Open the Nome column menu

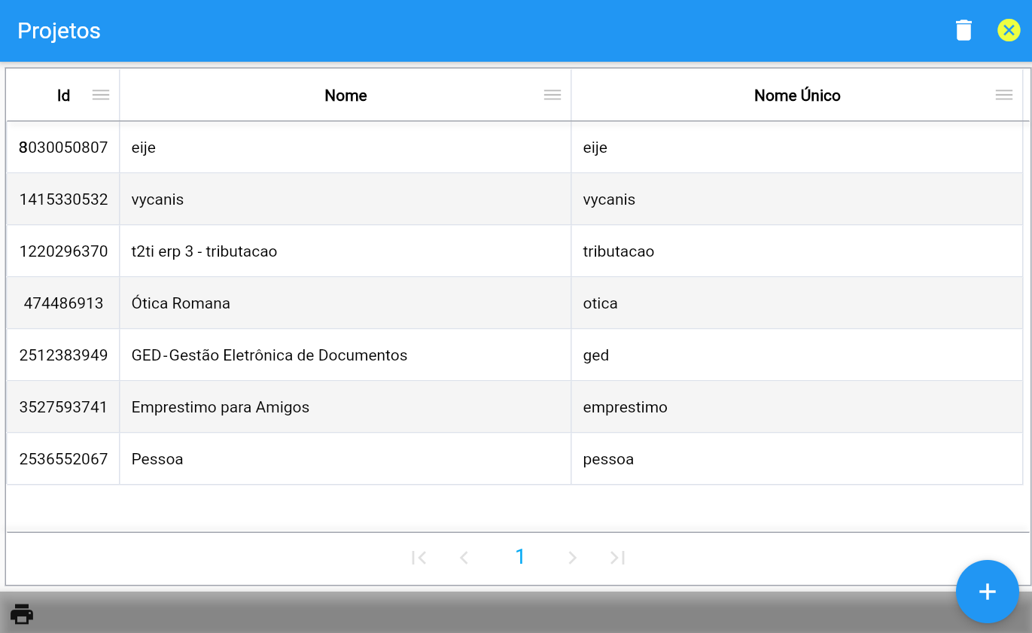point(553,95)
